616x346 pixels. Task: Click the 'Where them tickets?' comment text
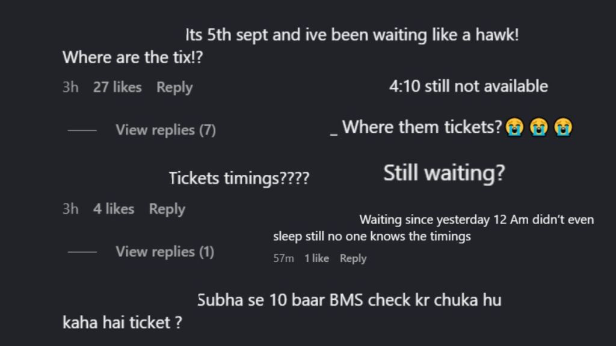422,127
